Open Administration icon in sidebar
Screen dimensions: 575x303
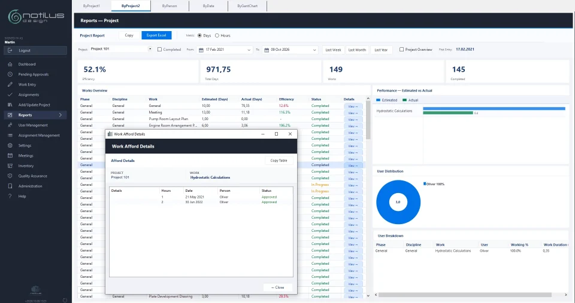10,186
